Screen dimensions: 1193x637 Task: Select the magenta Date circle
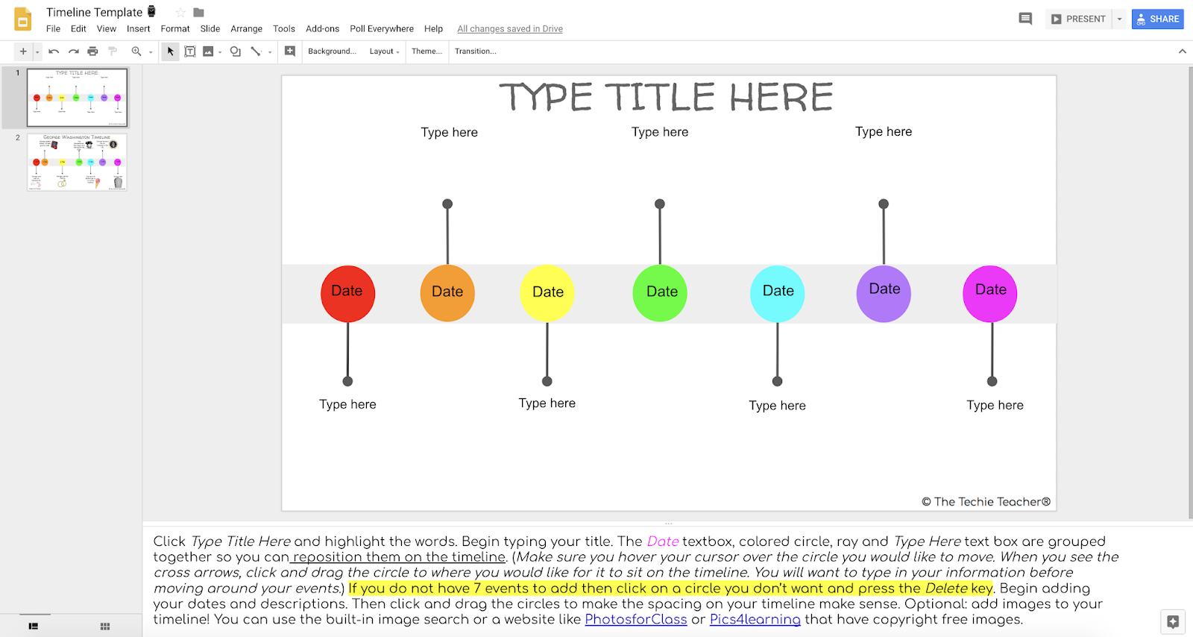(990, 294)
